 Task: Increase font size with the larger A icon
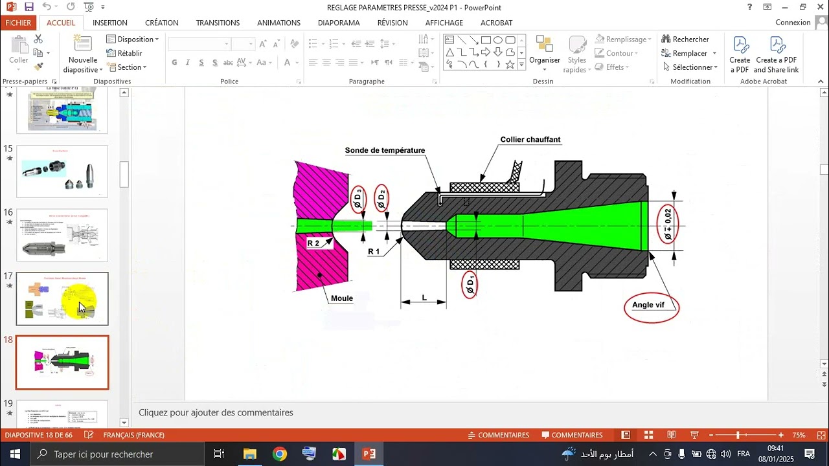[262, 44]
